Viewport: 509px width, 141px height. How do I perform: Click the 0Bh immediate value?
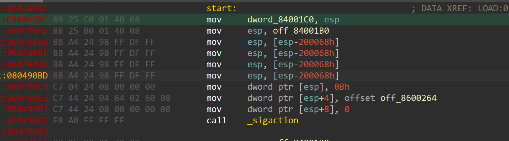tap(342, 87)
